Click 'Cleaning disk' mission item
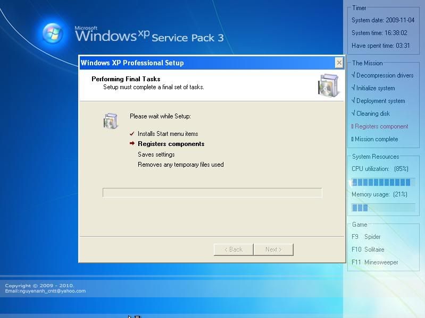The image size is (425, 318). [371, 114]
